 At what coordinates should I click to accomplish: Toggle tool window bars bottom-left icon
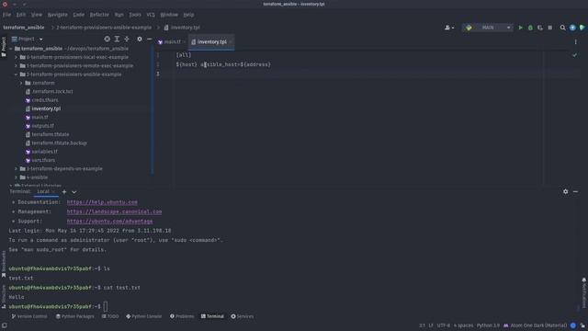coord(4,325)
